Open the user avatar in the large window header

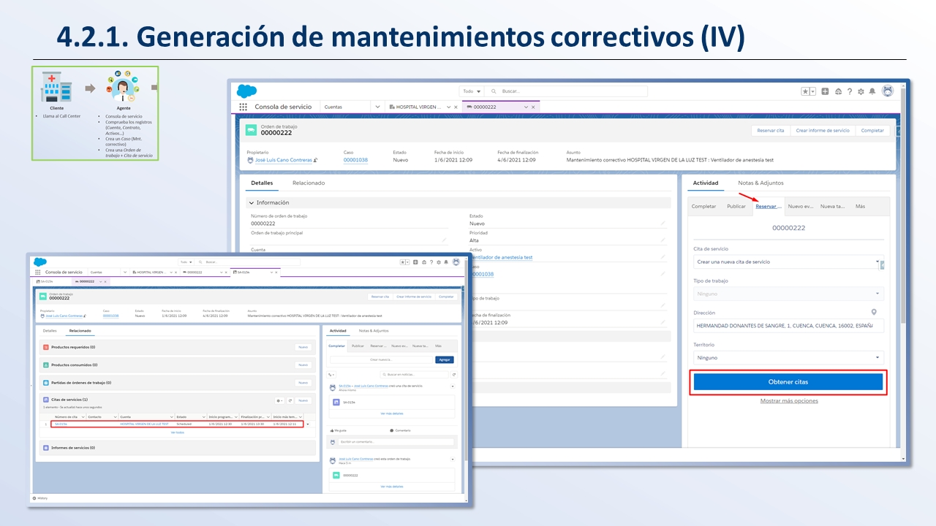pos(888,91)
